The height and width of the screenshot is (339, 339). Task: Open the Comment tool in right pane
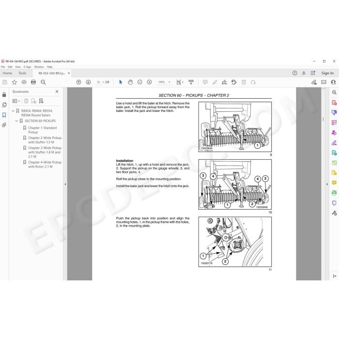(x=334, y=183)
